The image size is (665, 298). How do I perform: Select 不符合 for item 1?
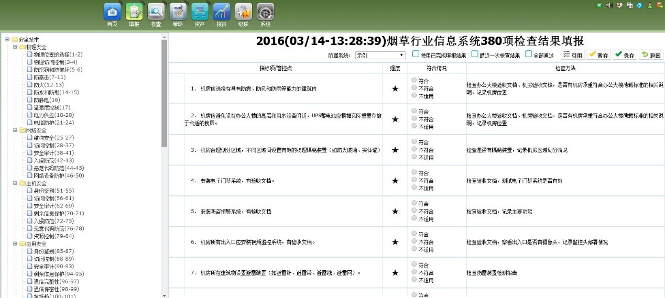point(415,89)
